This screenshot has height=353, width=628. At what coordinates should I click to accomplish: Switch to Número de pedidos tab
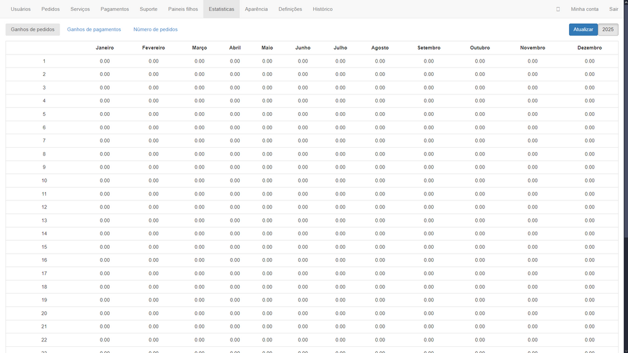[156, 29]
